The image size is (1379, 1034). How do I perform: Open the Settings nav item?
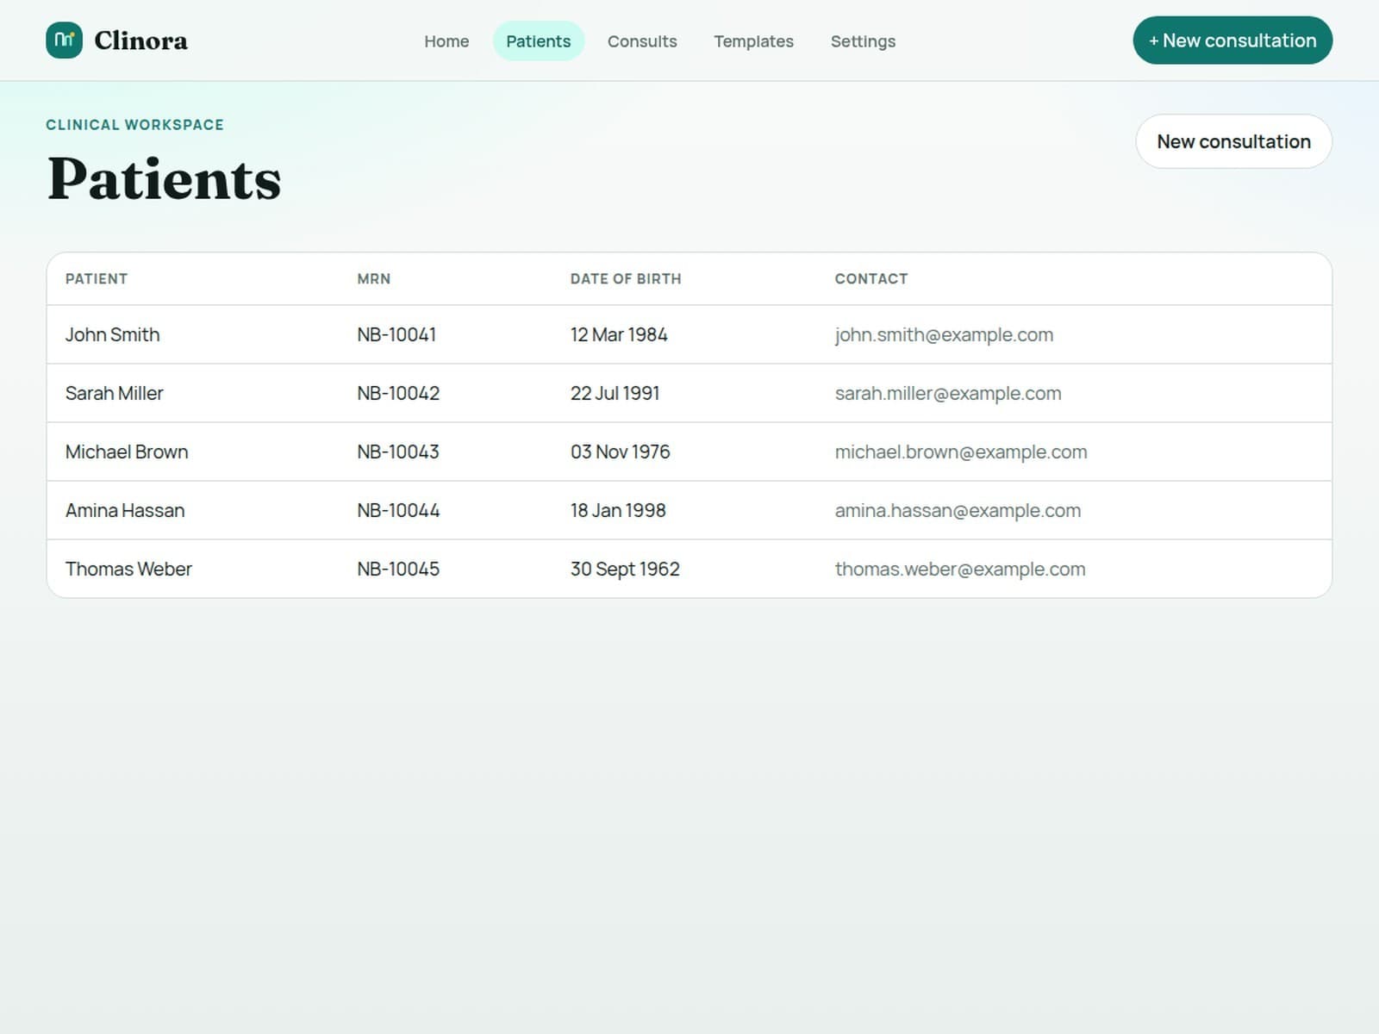click(x=863, y=41)
